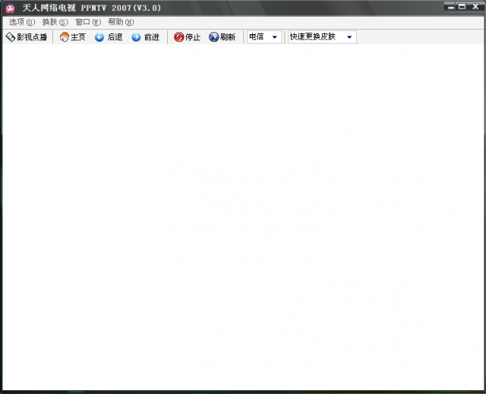This screenshot has height=394, width=486.
Task: Reload the page with 刷新 refresh
Action: pos(222,37)
